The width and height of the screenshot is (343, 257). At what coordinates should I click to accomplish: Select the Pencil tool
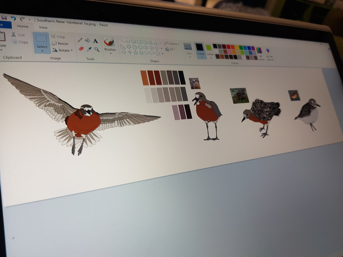click(x=80, y=40)
